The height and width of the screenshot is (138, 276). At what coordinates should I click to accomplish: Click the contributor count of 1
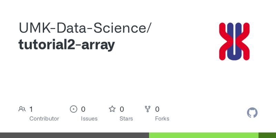tap(31, 109)
